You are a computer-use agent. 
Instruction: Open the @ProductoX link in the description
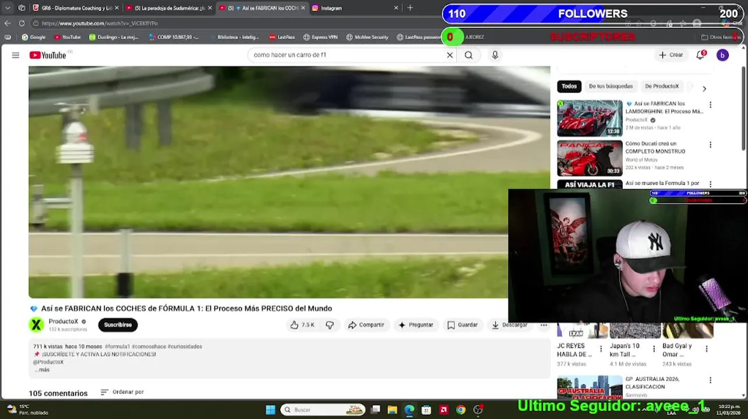48,362
